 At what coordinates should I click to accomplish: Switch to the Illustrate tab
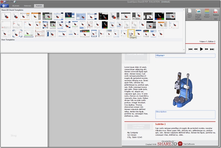click(15, 6)
